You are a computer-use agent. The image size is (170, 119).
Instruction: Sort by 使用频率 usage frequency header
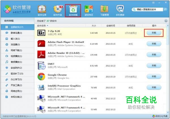(131, 26)
